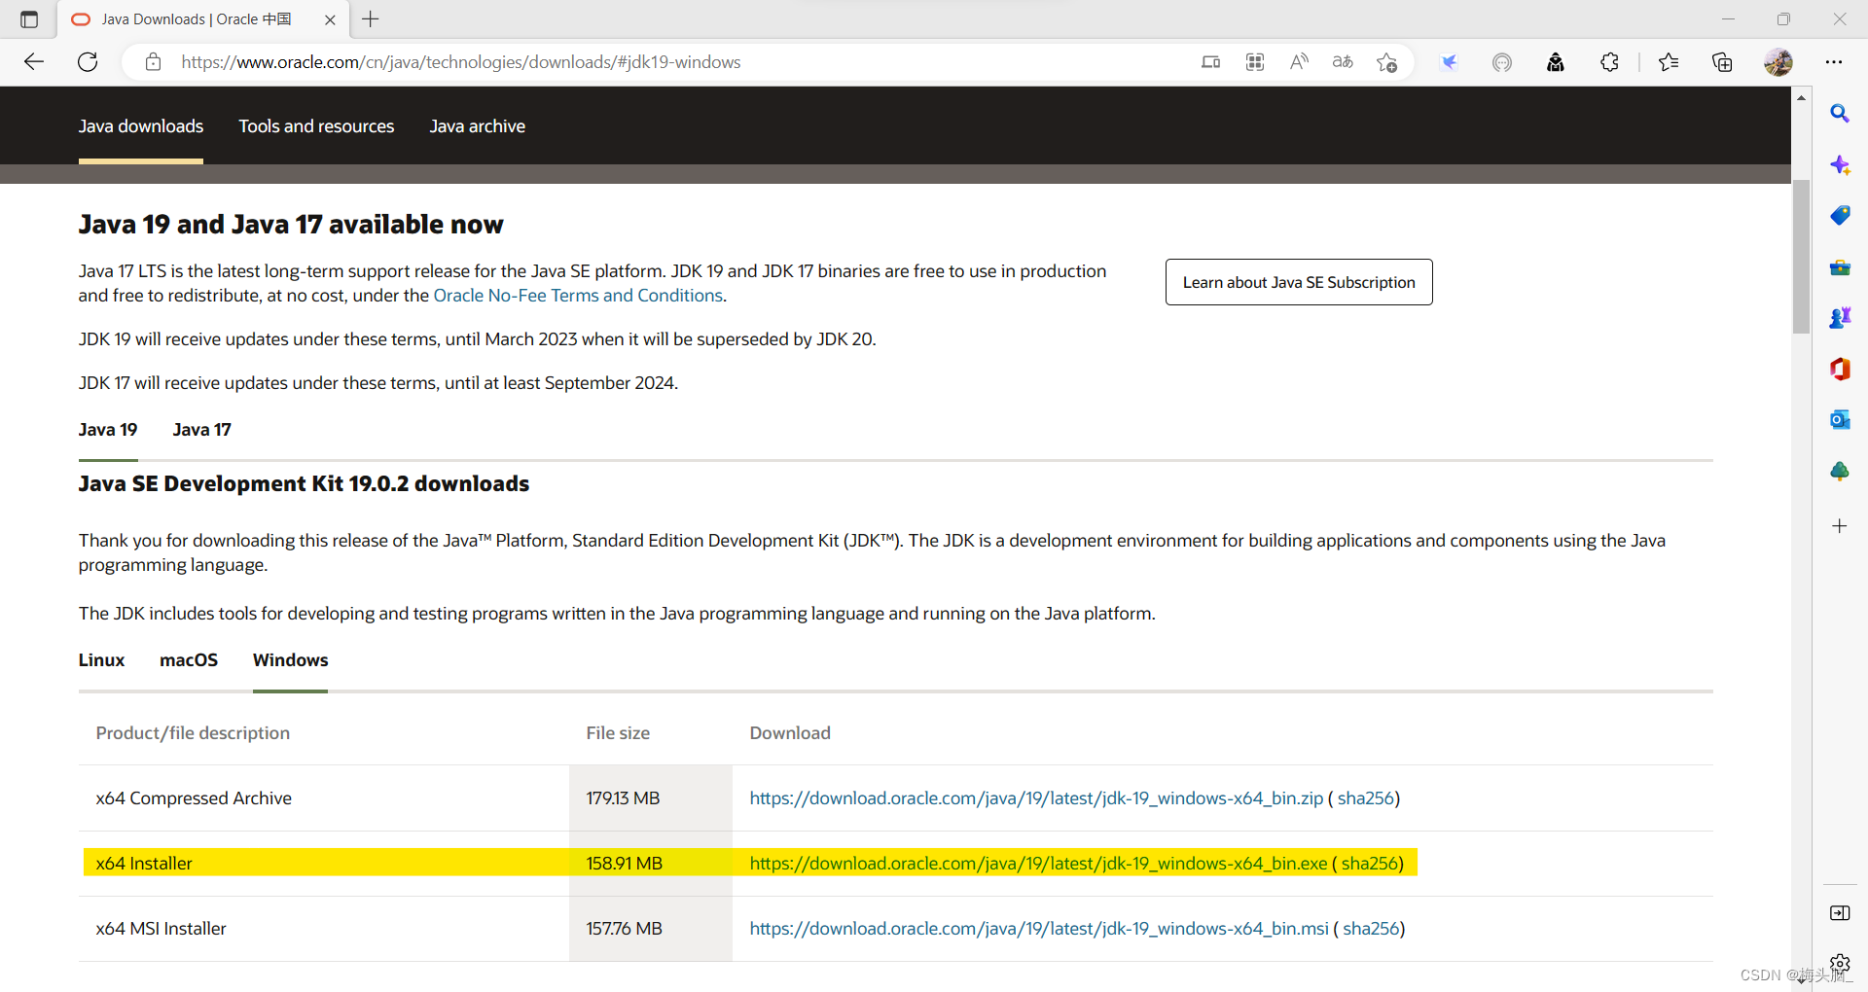This screenshot has height=992, width=1868.
Task: Open sha256 link for exe installer
Action: click(1370, 864)
